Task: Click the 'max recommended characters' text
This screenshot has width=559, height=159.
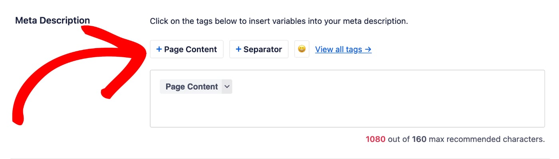Action: [486, 139]
